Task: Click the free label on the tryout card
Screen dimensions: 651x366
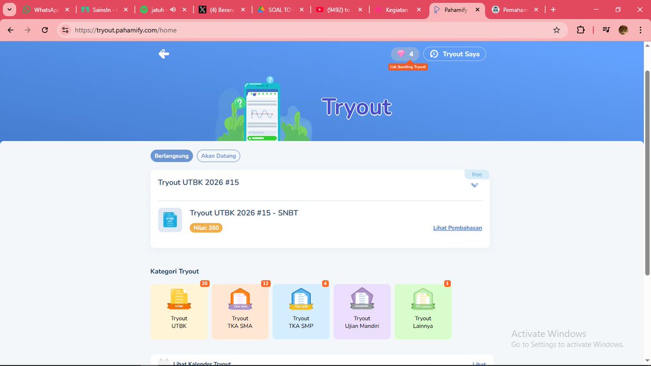Action: [x=477, y=175]
